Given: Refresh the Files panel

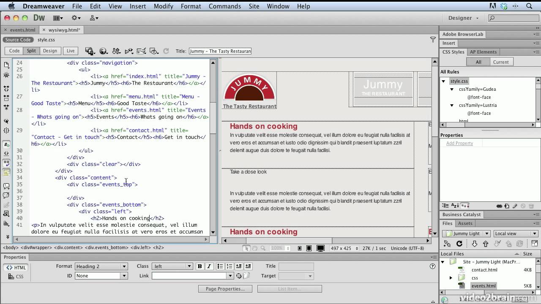Looking at the screenshot, I should 459,244.
